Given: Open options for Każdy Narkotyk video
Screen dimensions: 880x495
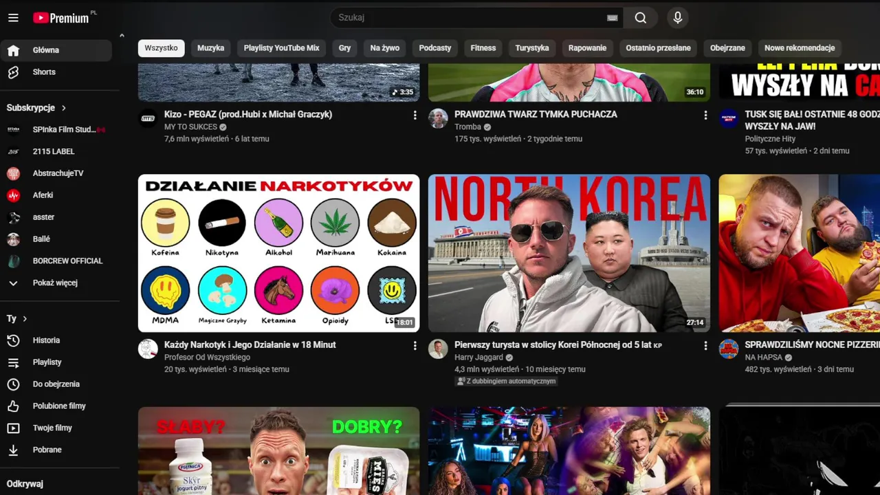Looking at the screenshot, I should pyautogui.click(x=415, y=346).
